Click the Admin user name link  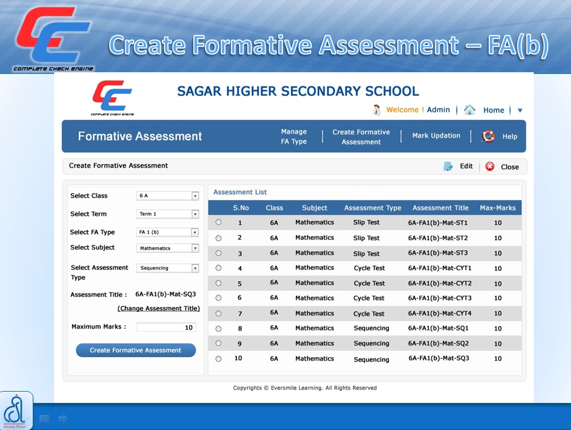pos(439,110)
